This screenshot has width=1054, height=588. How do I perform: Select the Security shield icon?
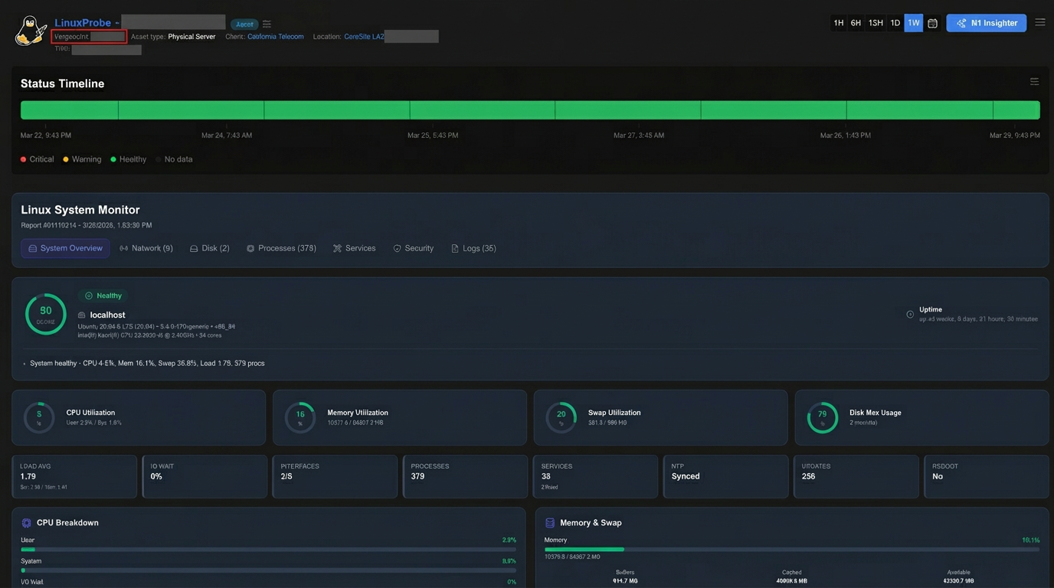396,247
